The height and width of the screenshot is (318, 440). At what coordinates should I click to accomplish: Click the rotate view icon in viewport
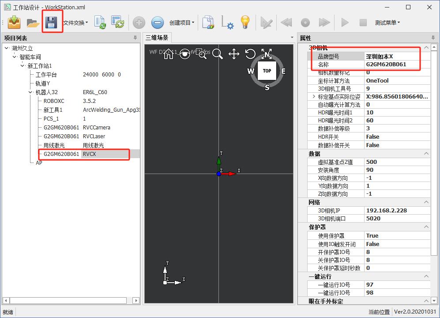[250, 54]
